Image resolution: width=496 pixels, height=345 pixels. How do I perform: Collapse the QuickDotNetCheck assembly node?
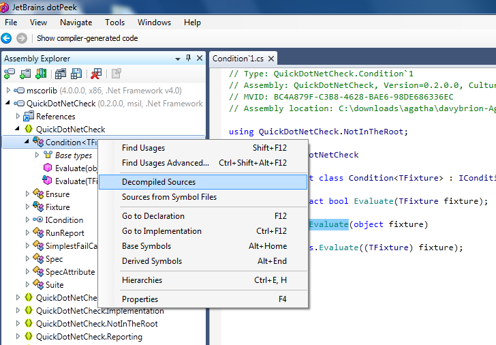(8, 103)
